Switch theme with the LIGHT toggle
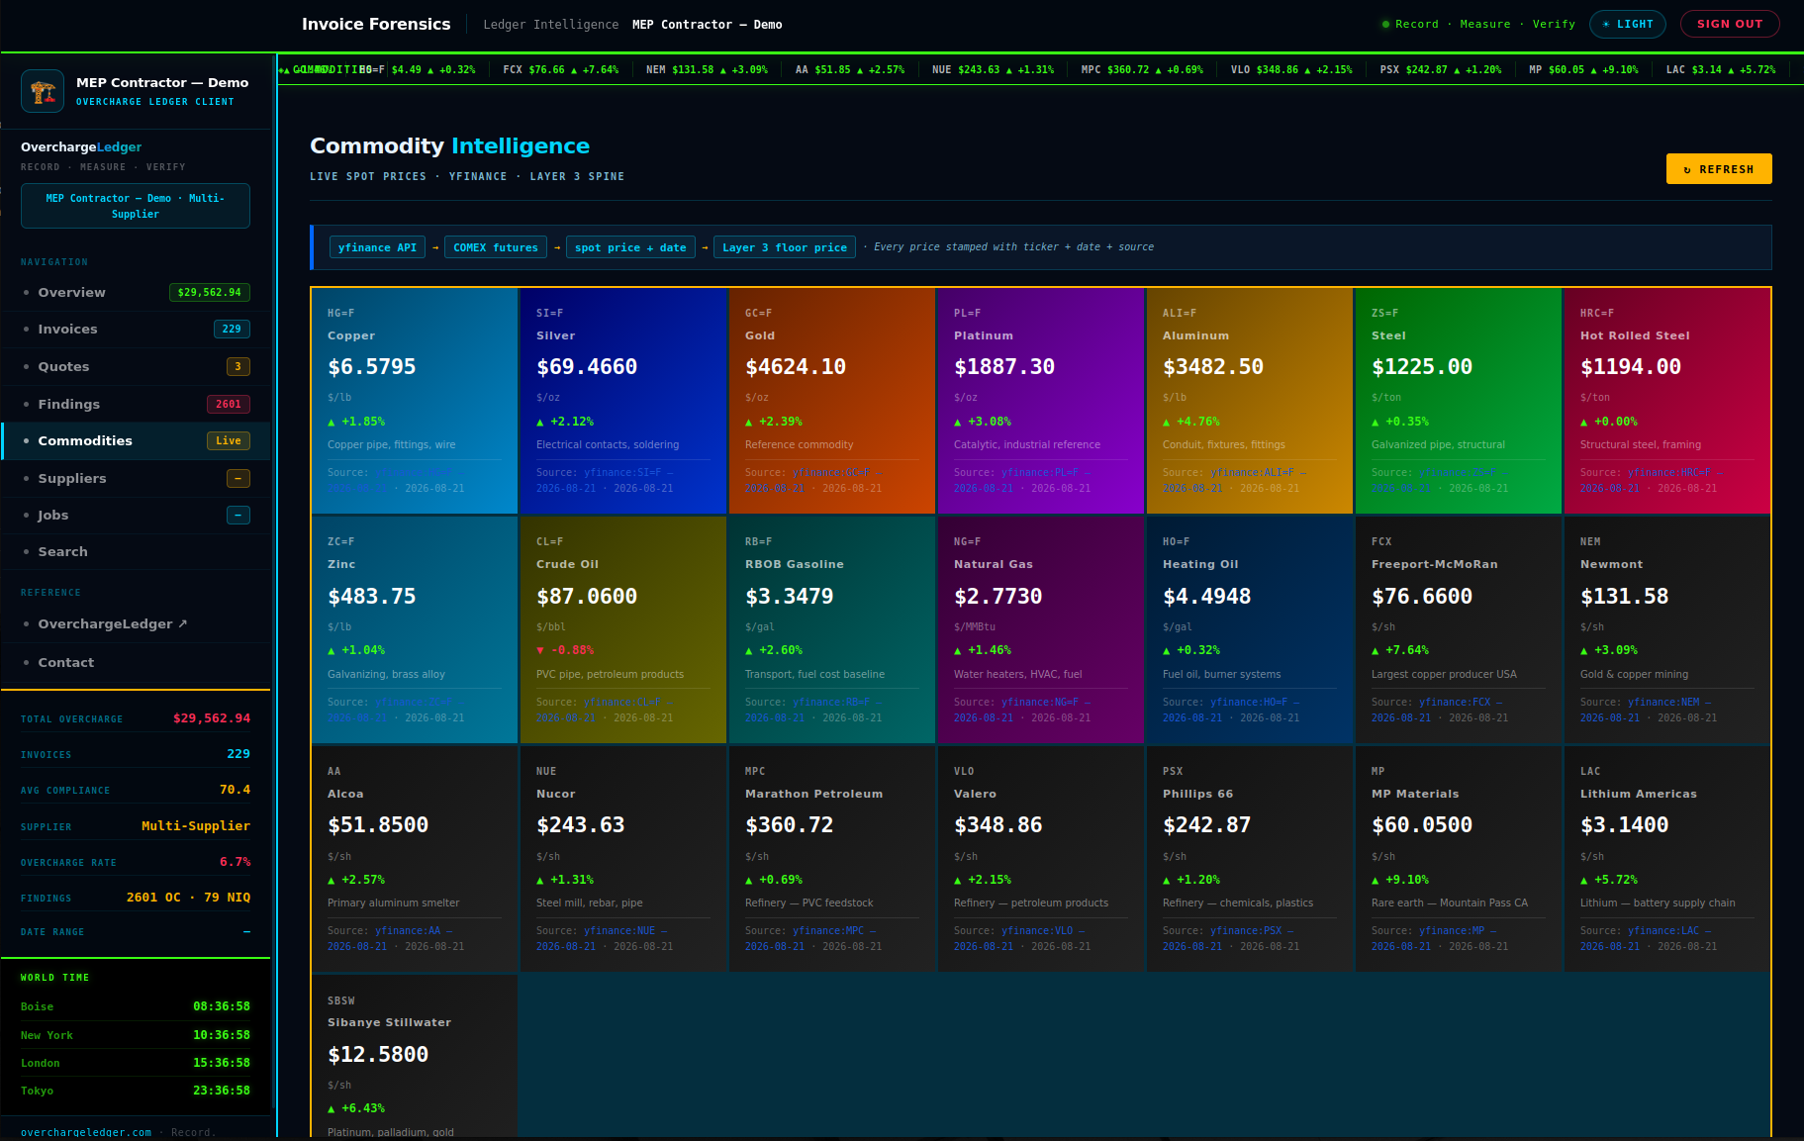Image resolution: width=1804 pixels, height=1141 pixels. [x=1628, y=24]
